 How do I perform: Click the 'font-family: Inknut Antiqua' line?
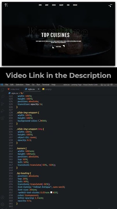pyautogui.click(x=41, y=187)
